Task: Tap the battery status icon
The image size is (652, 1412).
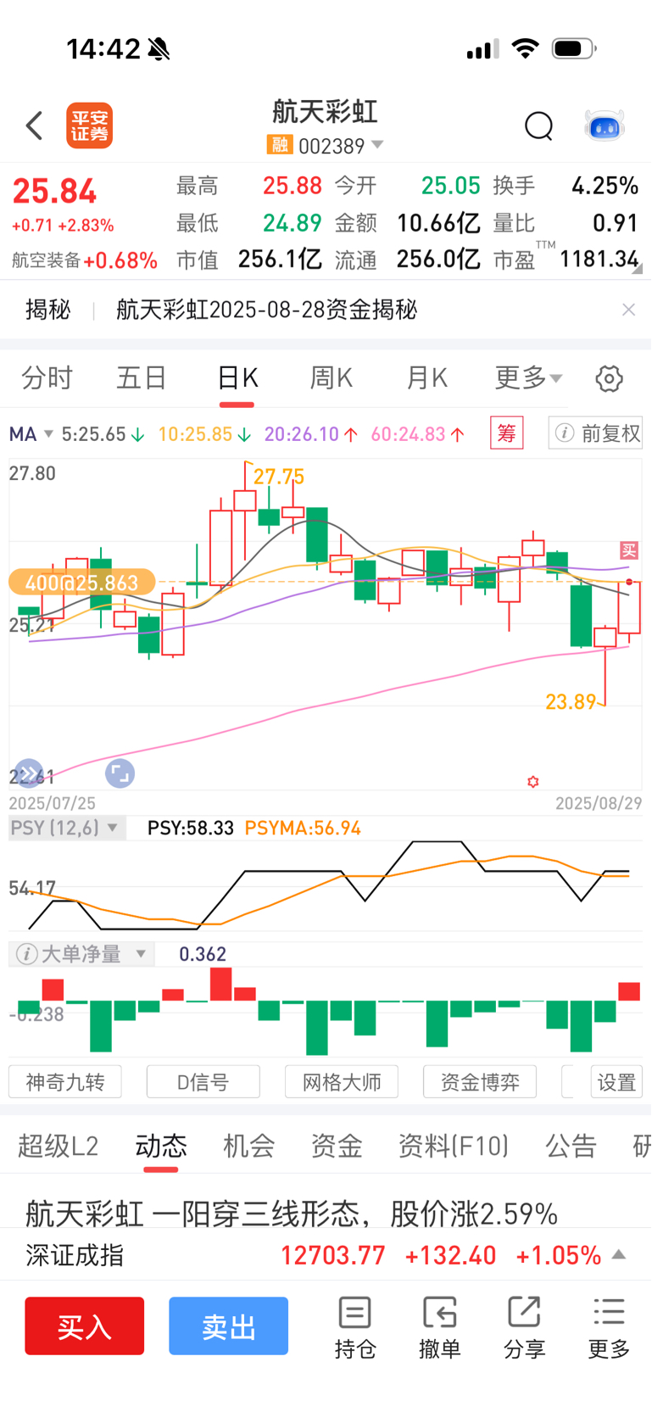Action: coord(574,49)
